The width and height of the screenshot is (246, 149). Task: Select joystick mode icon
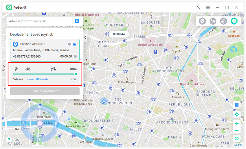234,21
